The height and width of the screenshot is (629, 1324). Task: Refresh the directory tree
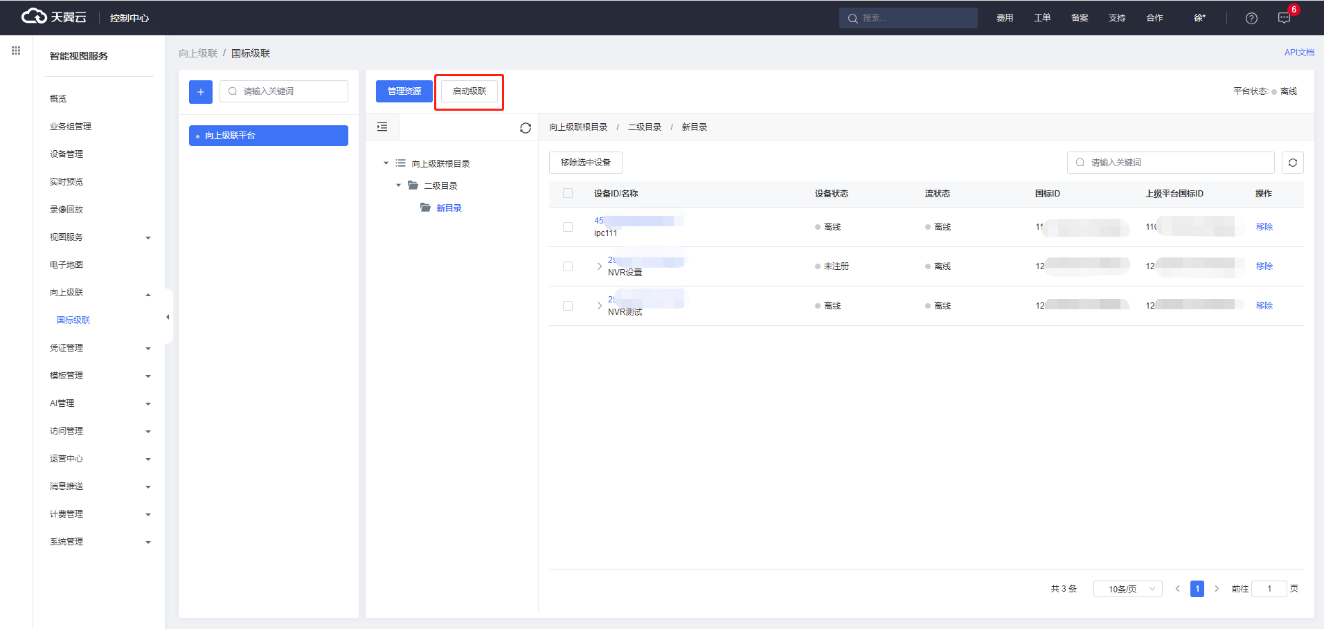pos(526,128)
